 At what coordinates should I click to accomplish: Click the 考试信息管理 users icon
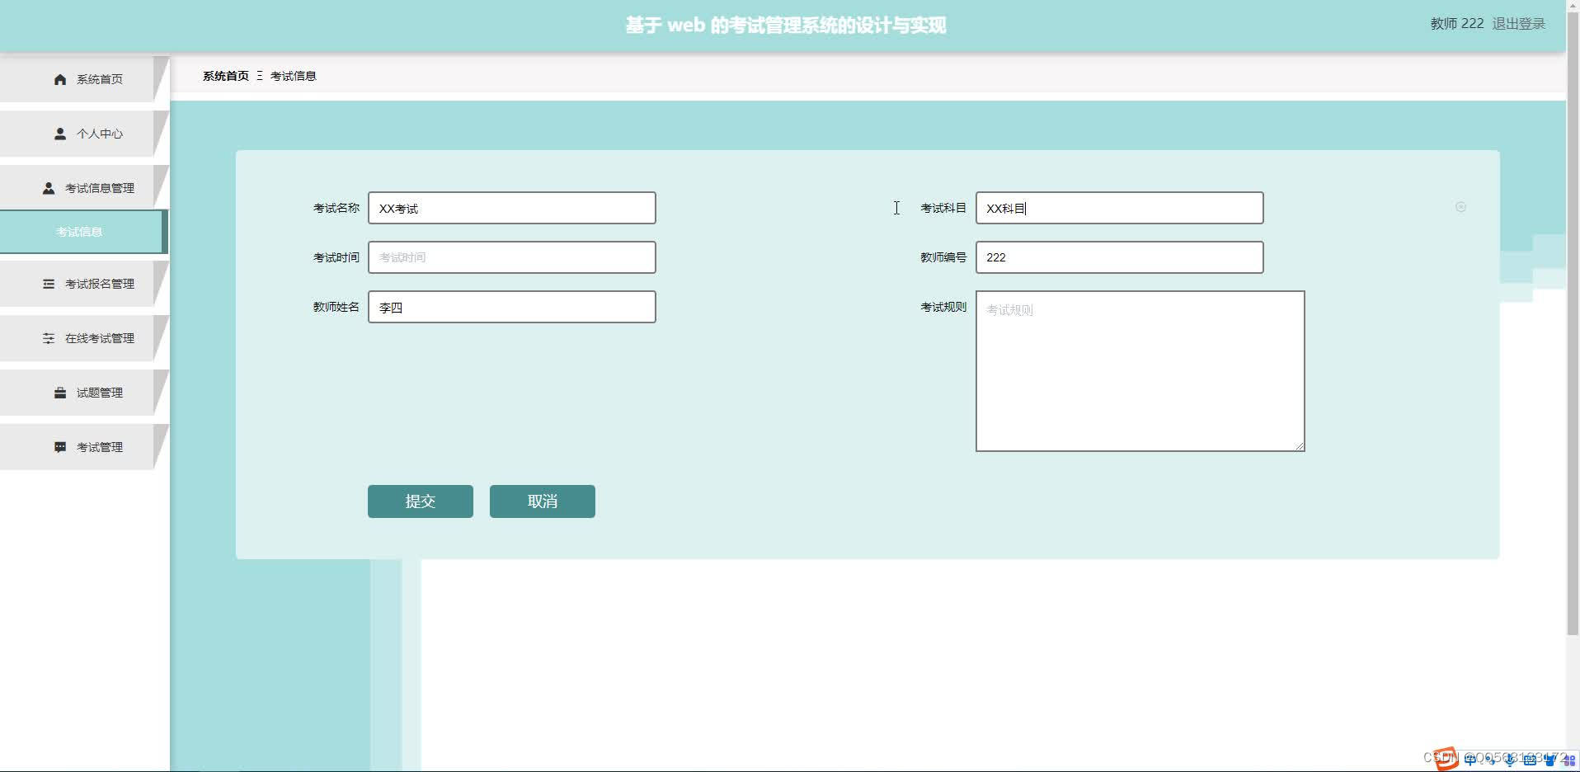tap(48, 187)
